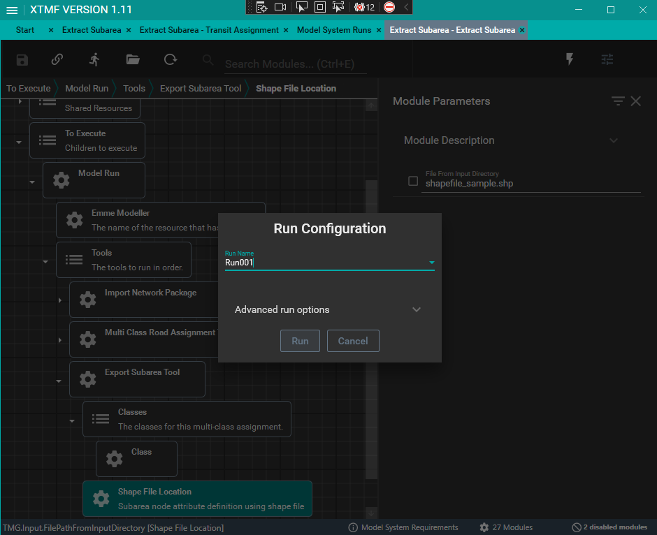Select the Shared Resources tree node
The height and width of the screenshot is (535, 657).
tap(85, 108)
